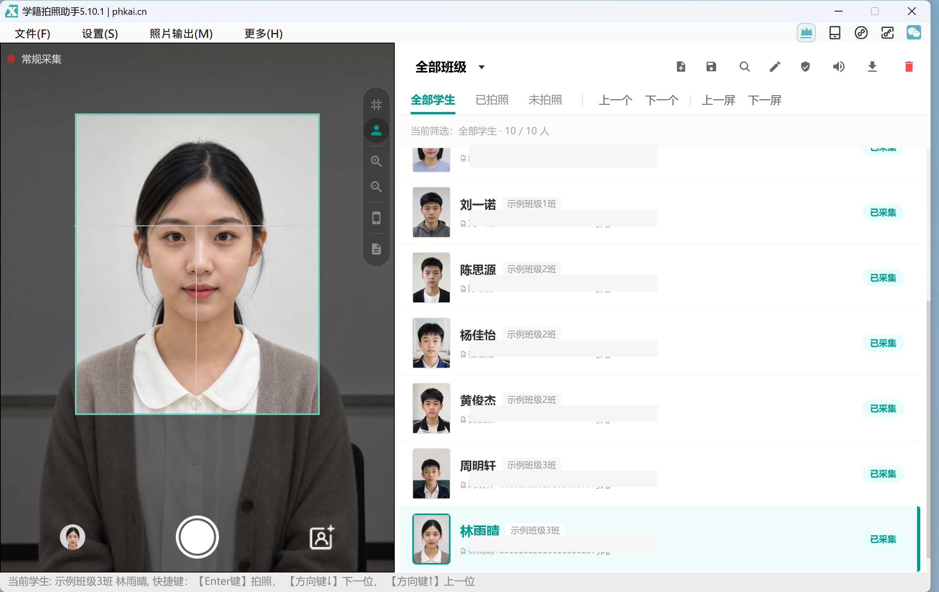Toggle the portrait guide person icon

tap(376, 130)
